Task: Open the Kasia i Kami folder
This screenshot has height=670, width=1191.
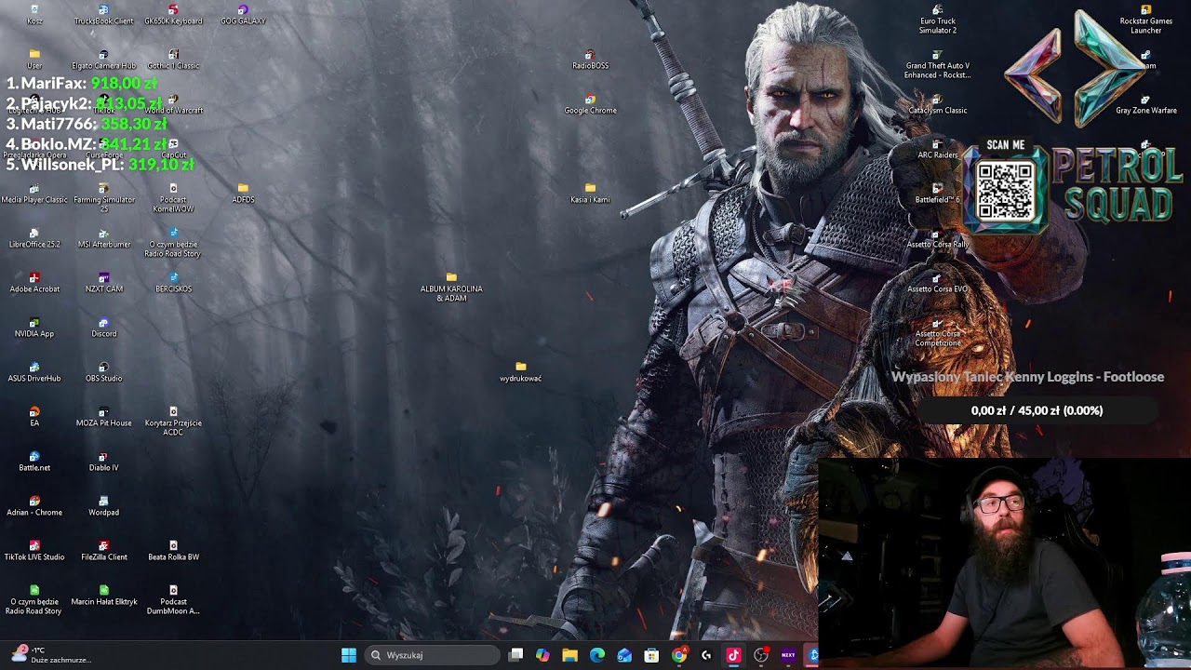Action: pyautogui.click(x=590, y=193)
